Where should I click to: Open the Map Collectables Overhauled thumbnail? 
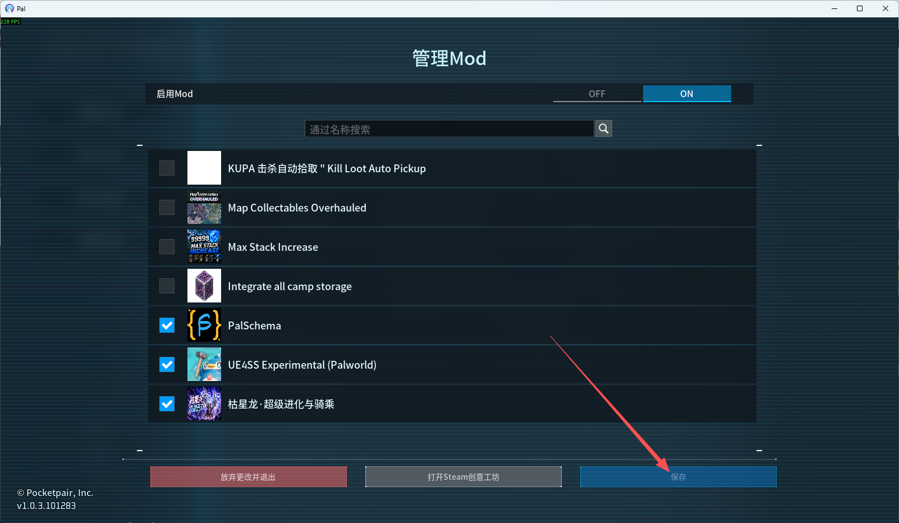click(x=204, y=207)
